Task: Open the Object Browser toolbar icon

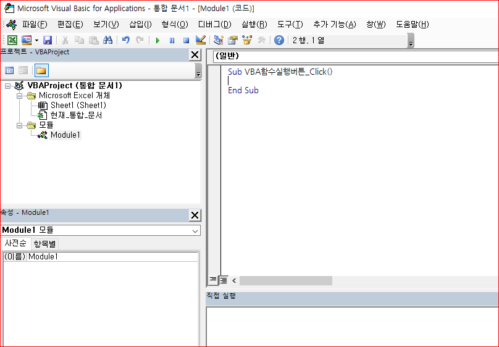Action: (x=247, y=40)
